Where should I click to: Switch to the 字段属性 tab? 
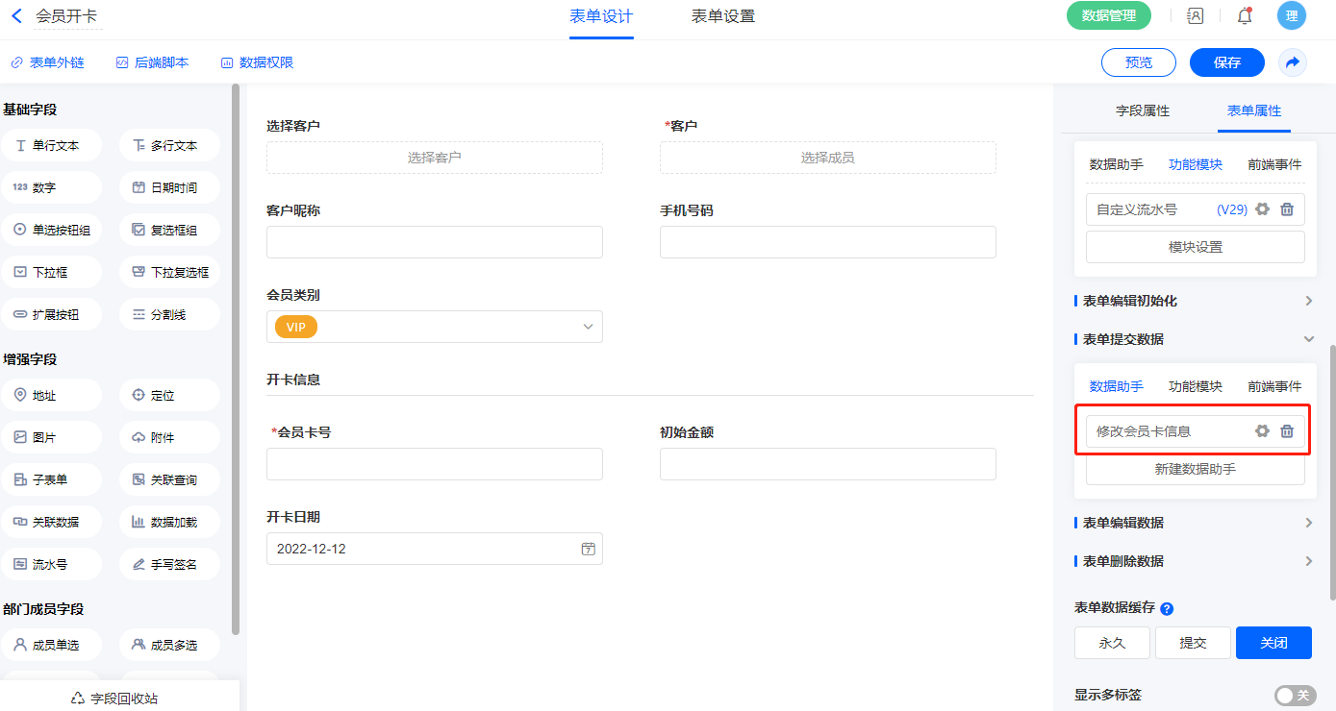coord(1143,110)
